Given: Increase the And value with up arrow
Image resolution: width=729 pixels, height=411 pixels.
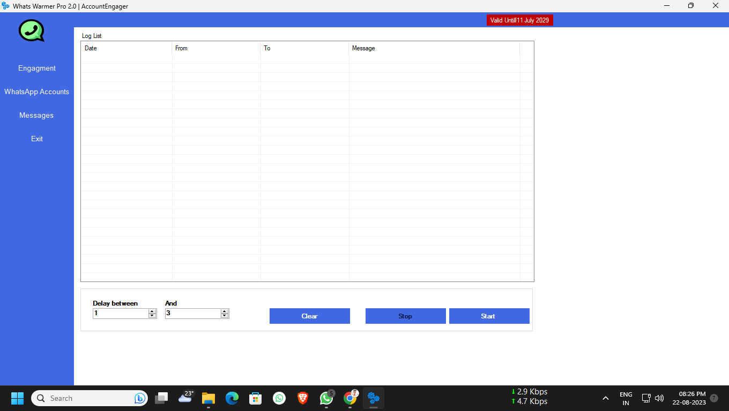Looking at the screenshot, I should 225,311.
